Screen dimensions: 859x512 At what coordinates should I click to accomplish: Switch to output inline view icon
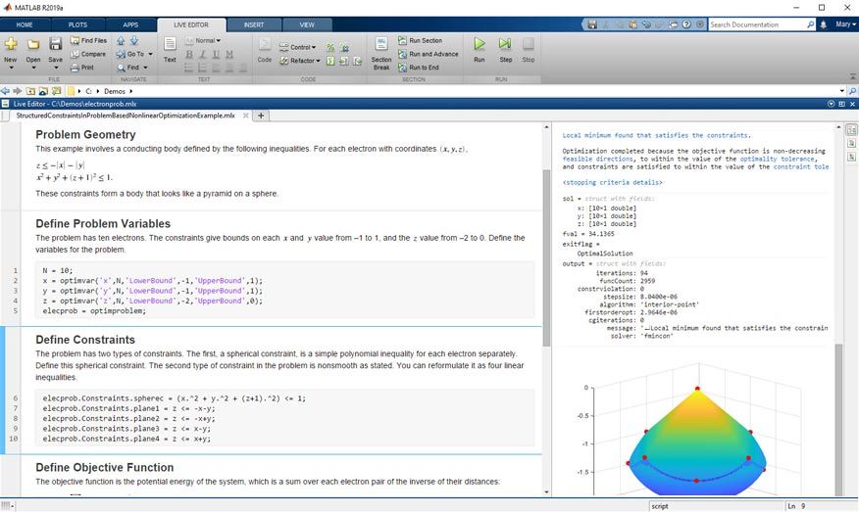coord(851,143)
